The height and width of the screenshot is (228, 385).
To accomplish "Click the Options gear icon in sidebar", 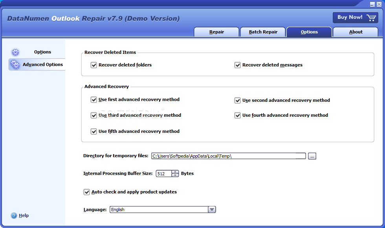I will pos(15,52).
